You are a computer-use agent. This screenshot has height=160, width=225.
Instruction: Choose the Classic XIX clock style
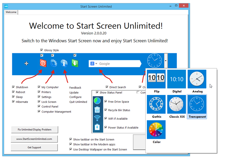point(177,107)
